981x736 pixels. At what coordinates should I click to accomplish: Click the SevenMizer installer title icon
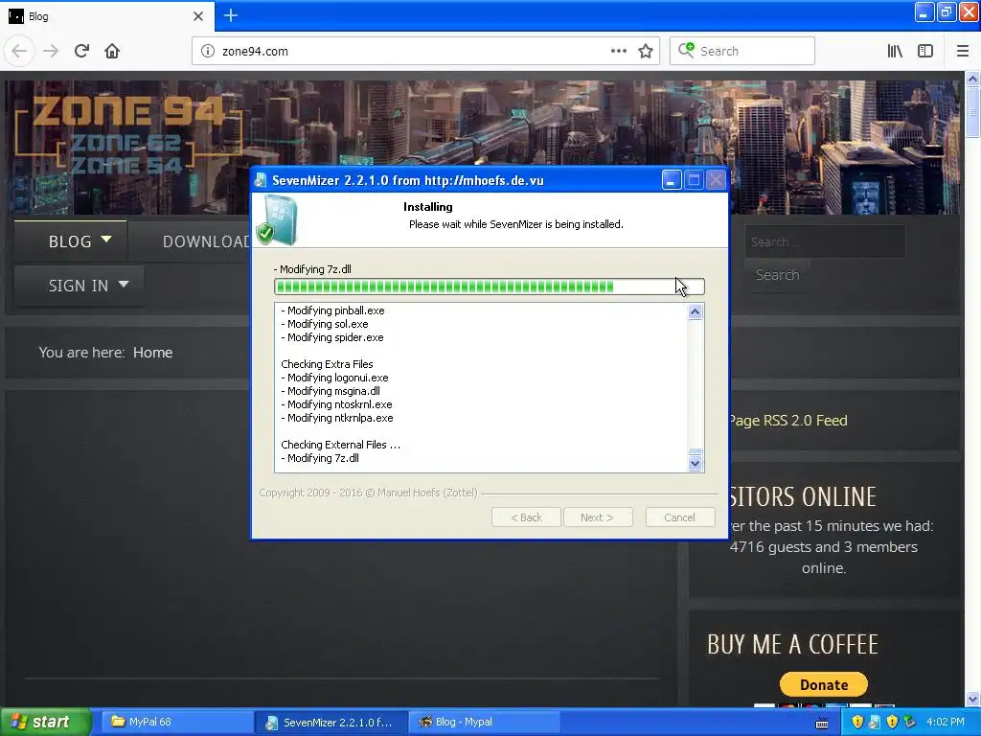pyautogui.click(x=261, y=180)
